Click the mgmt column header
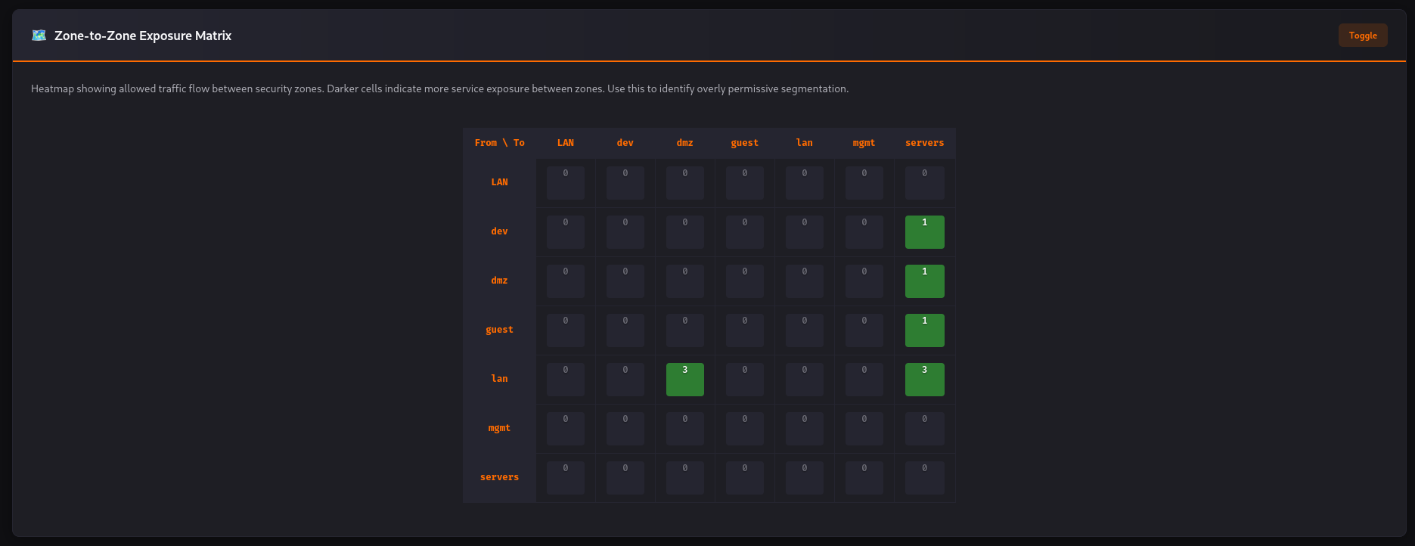The image size is (1415, 546). [864, 143]
